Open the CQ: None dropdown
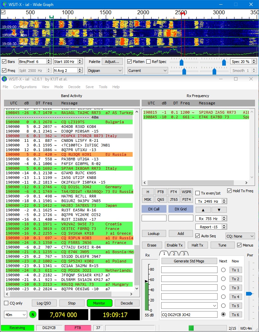Viewport: 259px width, 332px height. click(x=240, y=236)
